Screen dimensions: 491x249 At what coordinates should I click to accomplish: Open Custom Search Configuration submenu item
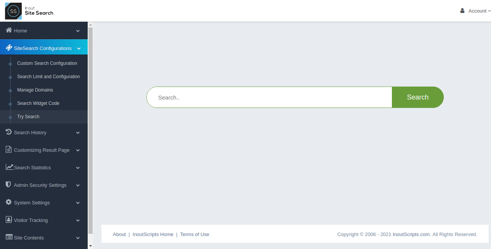point(47,63)
